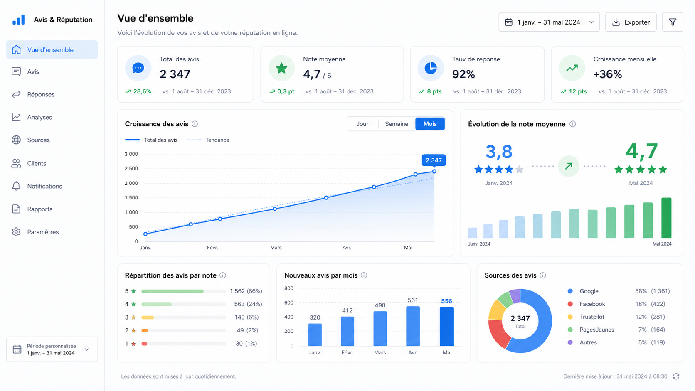The height and width of the screenshot is (391, 695).
Task: Click the green star icon in Note moyenne card
Action: 281,68
